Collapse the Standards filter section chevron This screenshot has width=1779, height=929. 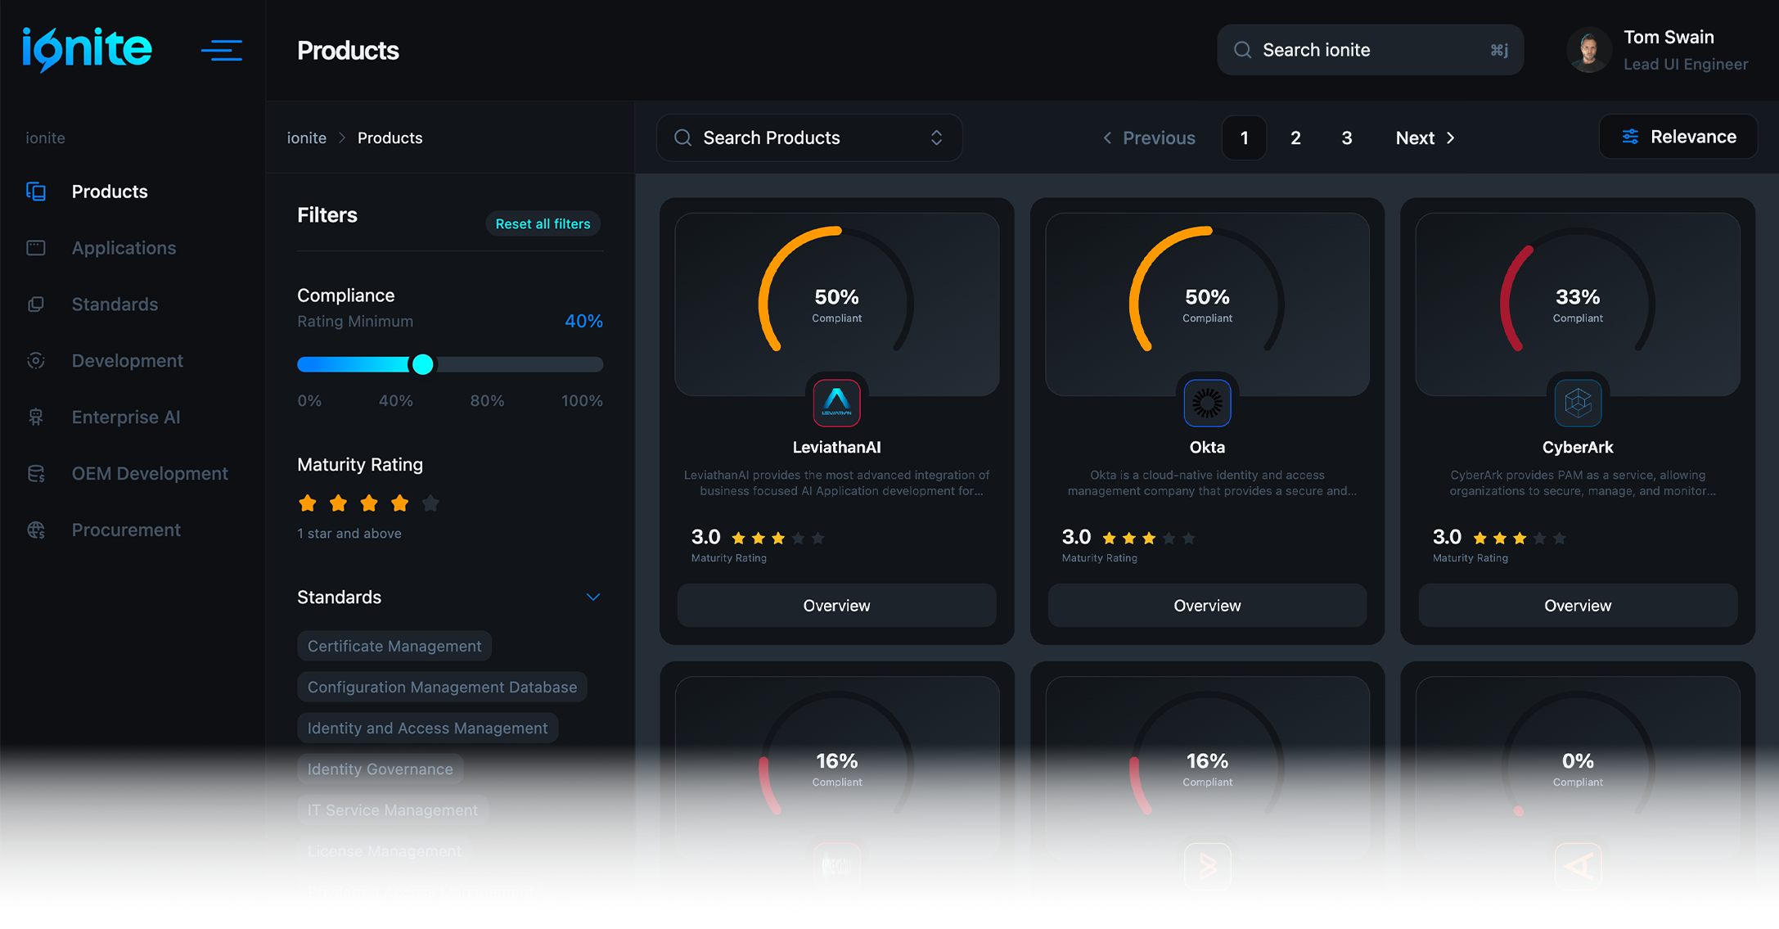pos(593,597)
